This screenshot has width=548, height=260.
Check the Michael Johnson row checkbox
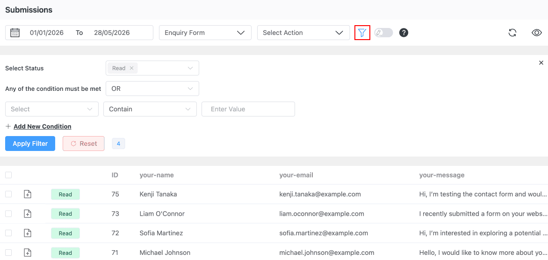(8, 253)
